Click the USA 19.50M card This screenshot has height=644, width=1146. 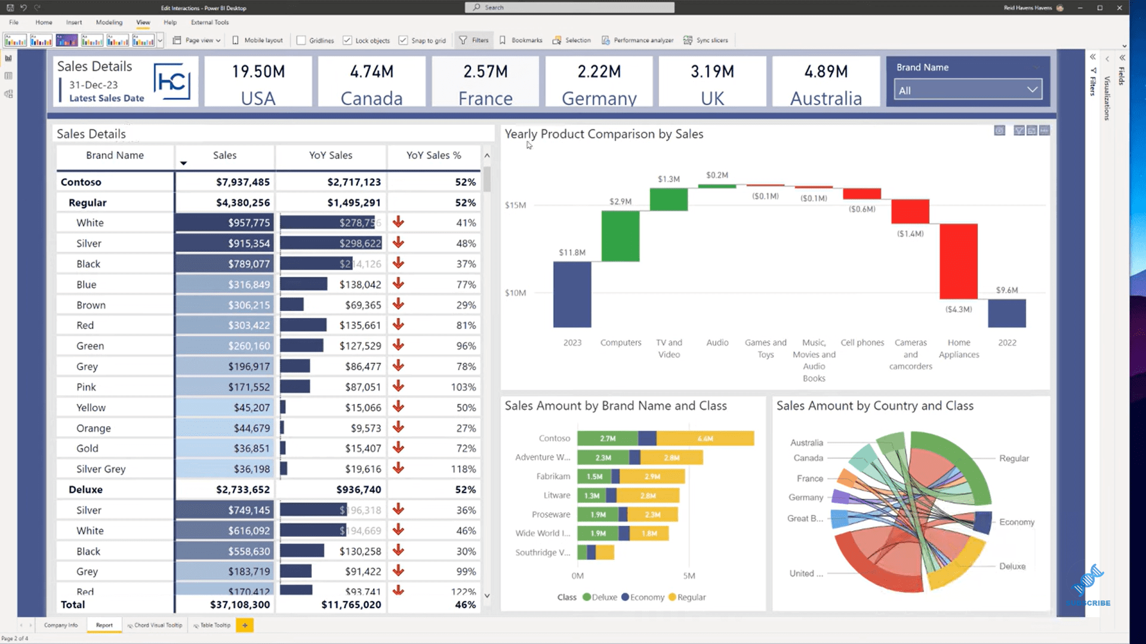tap(258, 82)
